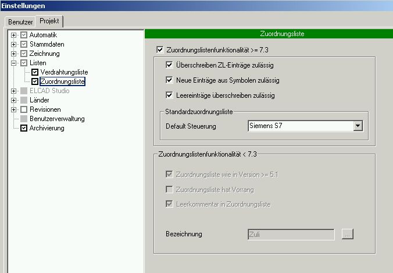The width and height of the screenshot is (393, 273).
Task: Expand the Stammdaten tree node
Action: 14,44
